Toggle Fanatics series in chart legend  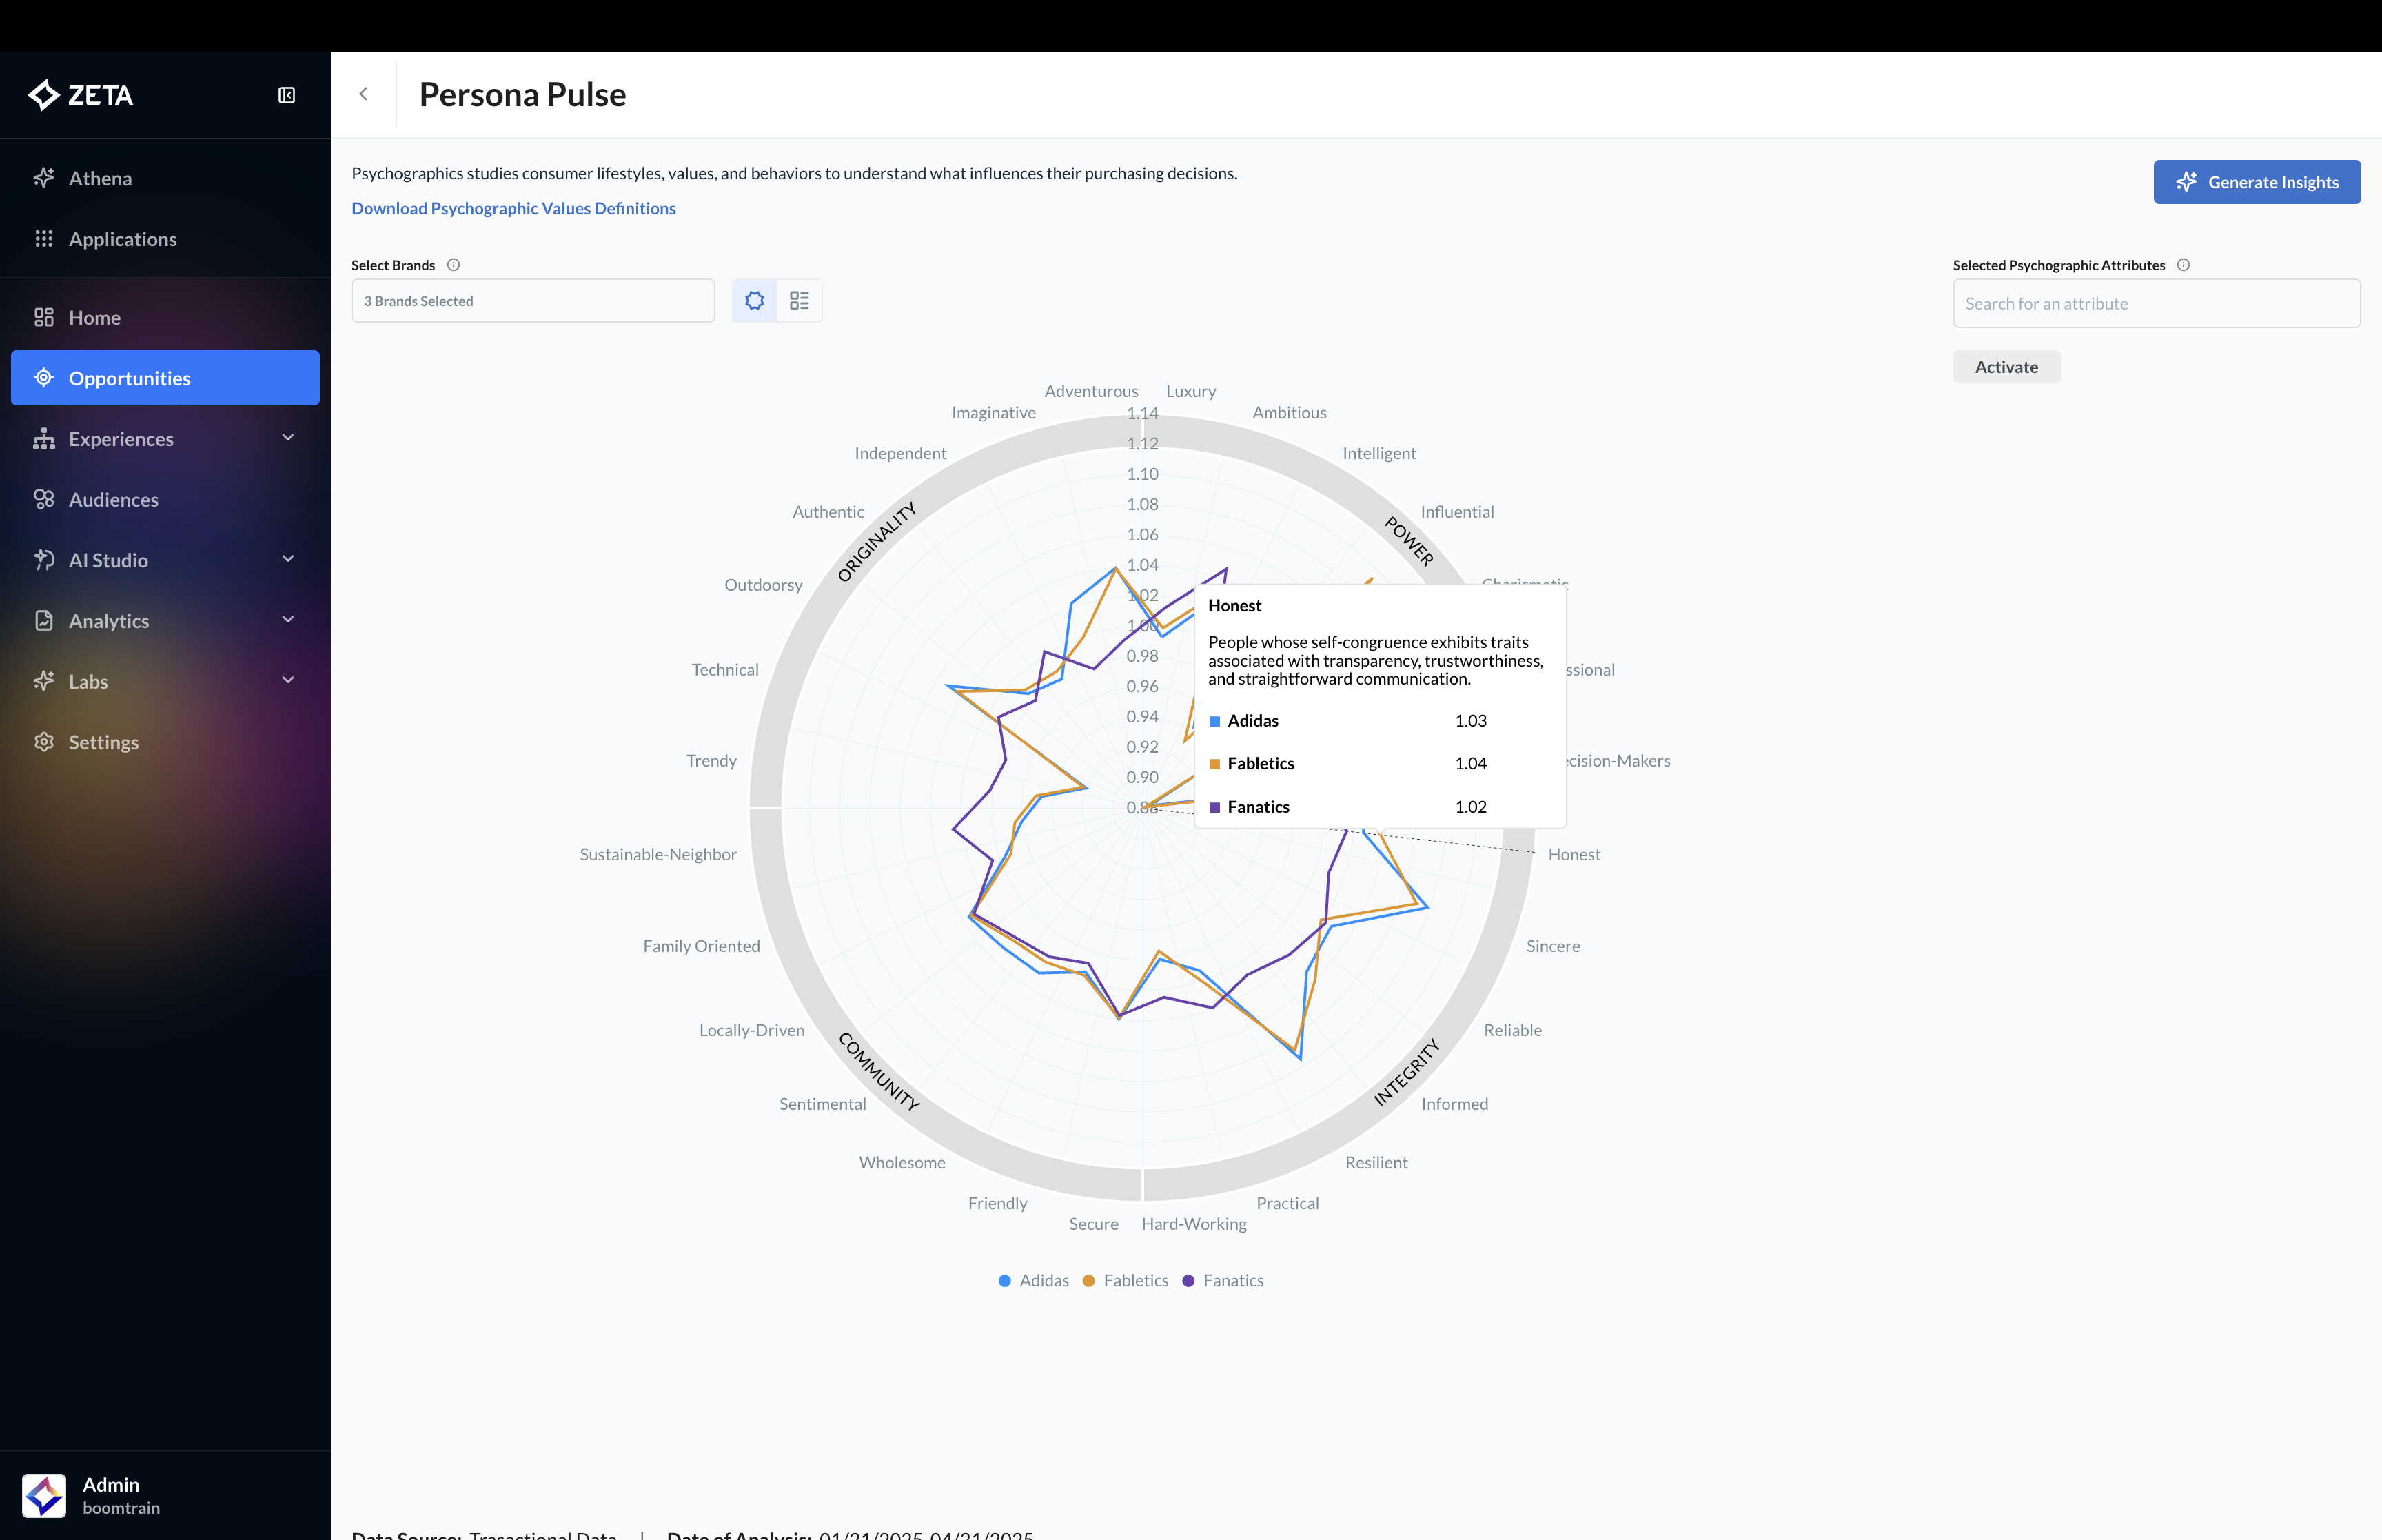(1223, 1281)
